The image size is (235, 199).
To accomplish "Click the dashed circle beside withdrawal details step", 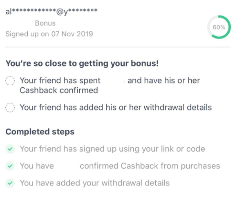I will pyautogui.click(x=10, y=108).
